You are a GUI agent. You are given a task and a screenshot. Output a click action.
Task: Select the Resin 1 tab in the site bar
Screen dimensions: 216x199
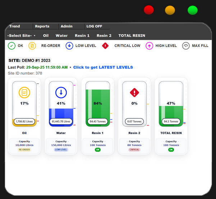tap(82, 36)
